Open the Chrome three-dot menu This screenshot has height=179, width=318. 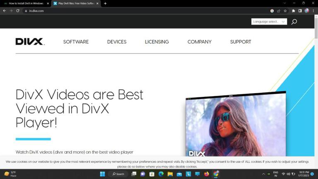click(x=313, y=11)
